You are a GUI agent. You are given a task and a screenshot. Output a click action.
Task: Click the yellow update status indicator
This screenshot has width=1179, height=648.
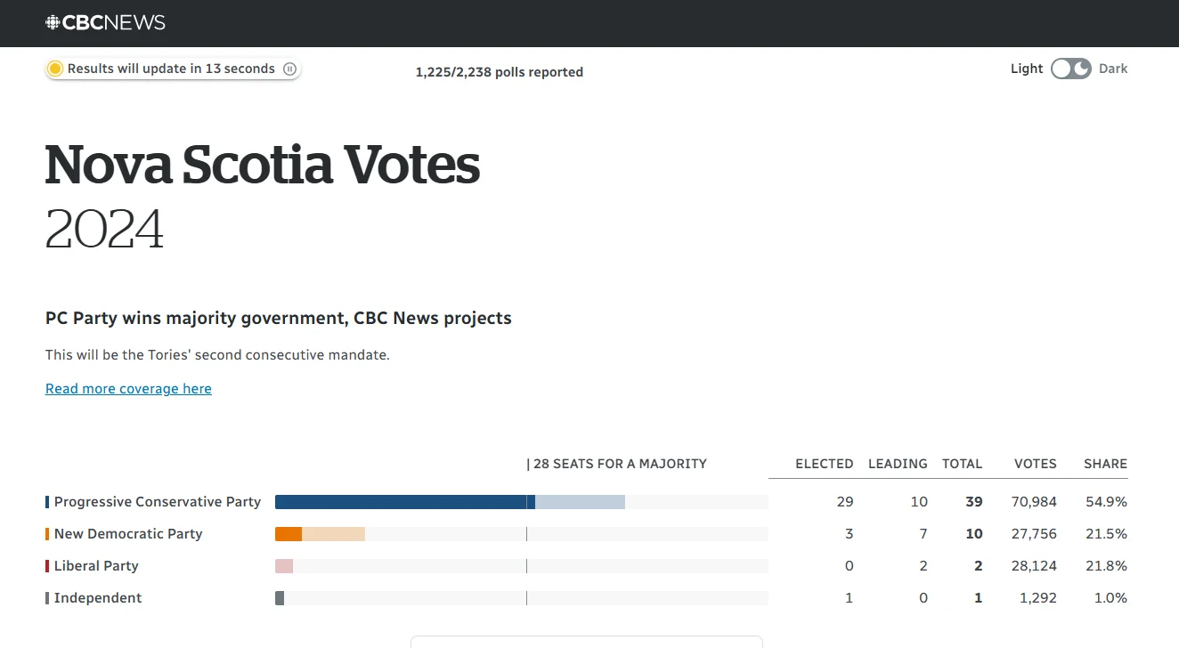coord(55,69)
